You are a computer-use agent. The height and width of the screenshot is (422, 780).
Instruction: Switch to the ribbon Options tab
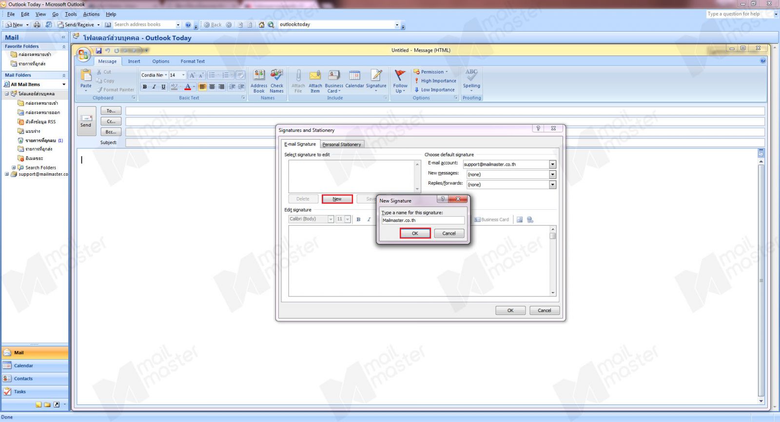pyautogui.click(x=161, y=61)
